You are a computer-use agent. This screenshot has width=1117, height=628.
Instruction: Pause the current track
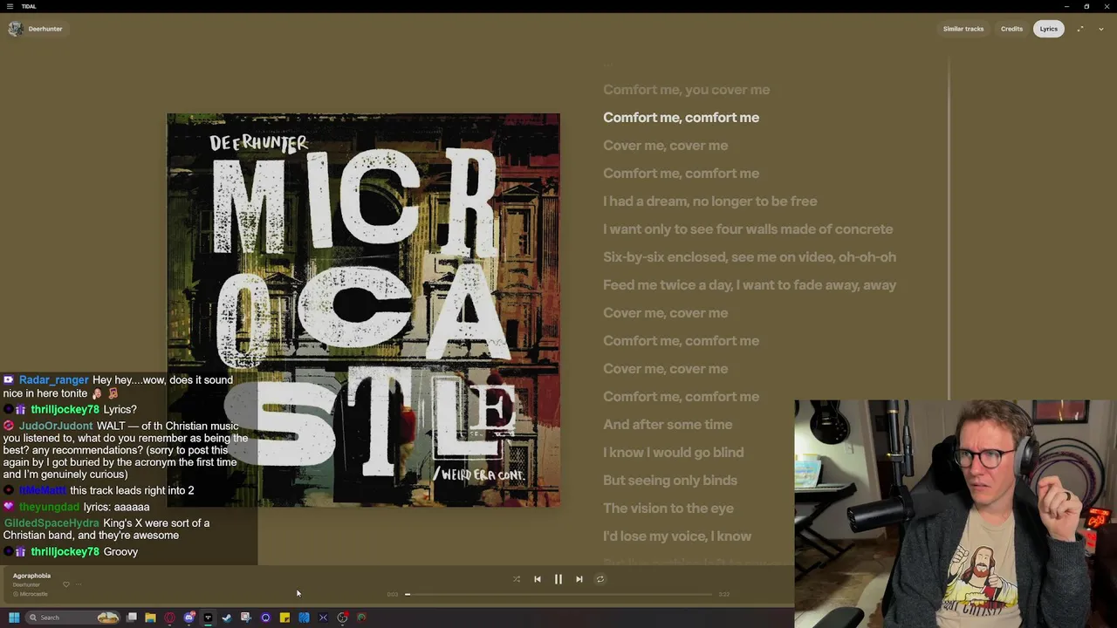click(x=558, y=579)
